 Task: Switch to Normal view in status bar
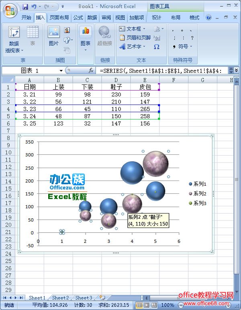(139, 305)
